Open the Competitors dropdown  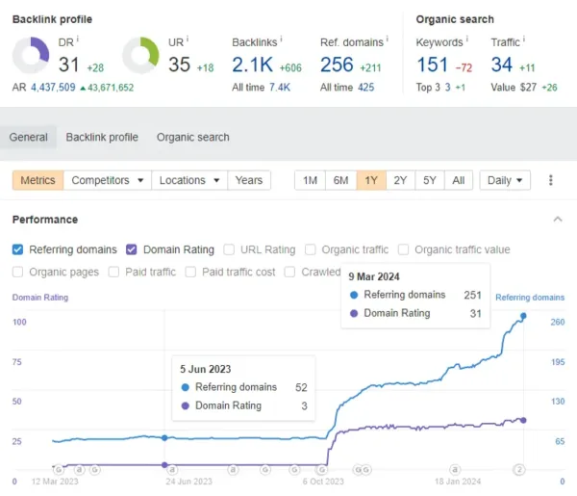(107, 180)
